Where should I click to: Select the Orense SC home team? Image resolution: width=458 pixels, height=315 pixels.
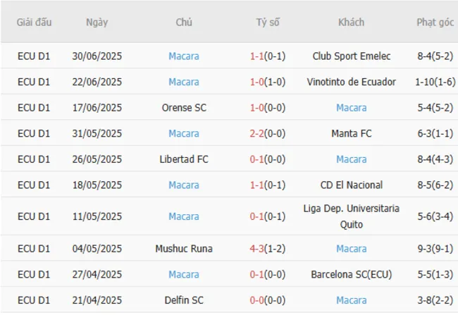(x=184, y=108)
